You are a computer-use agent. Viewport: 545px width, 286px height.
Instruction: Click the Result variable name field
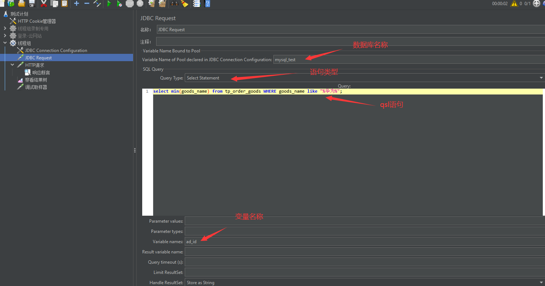pos(365,252)
